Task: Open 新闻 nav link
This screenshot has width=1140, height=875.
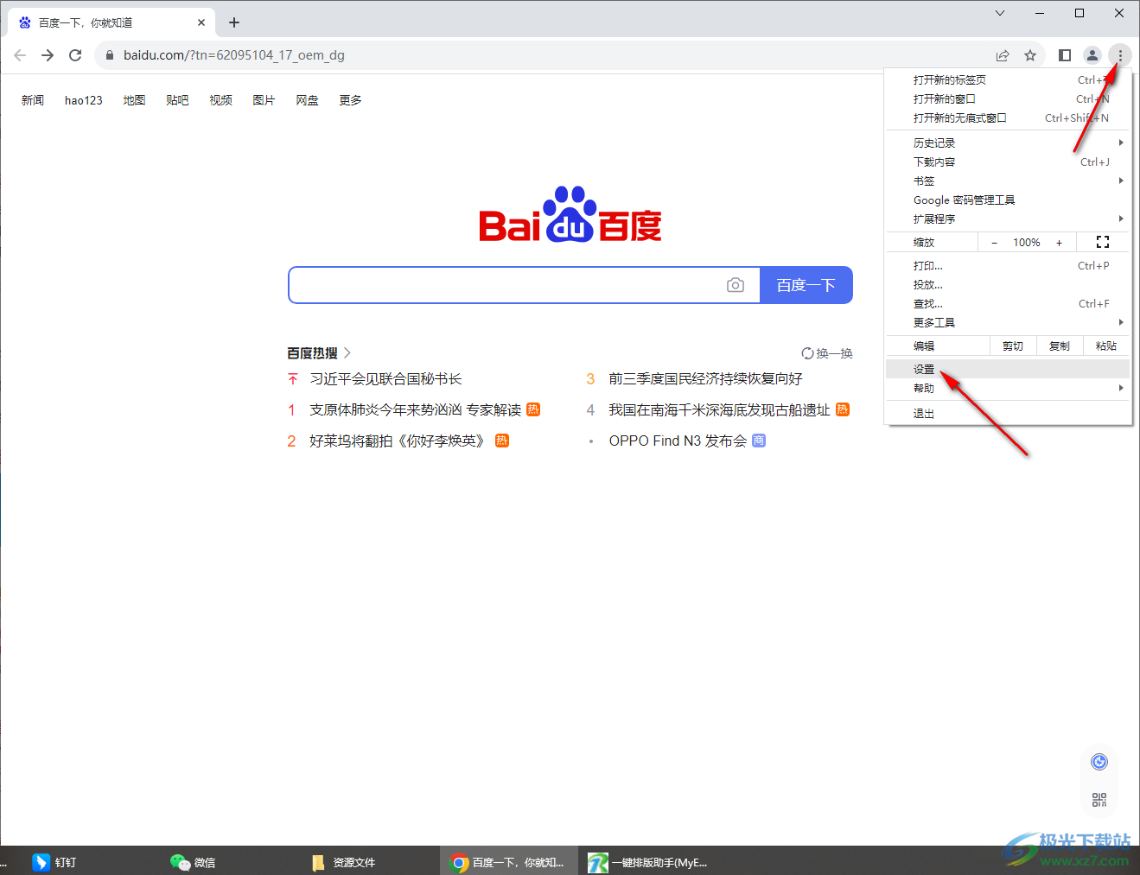Action: tap(33, 100)
